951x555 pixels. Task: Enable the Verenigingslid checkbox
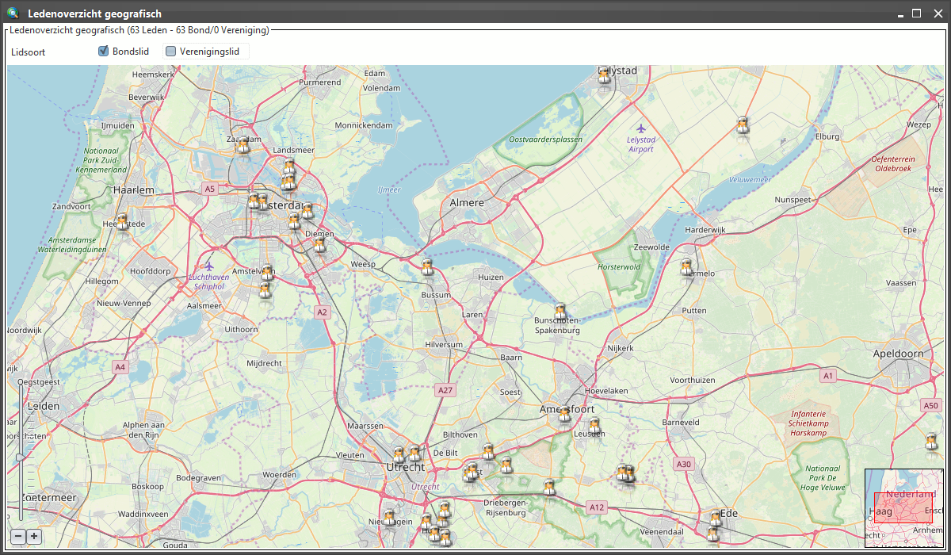(170, 52)
